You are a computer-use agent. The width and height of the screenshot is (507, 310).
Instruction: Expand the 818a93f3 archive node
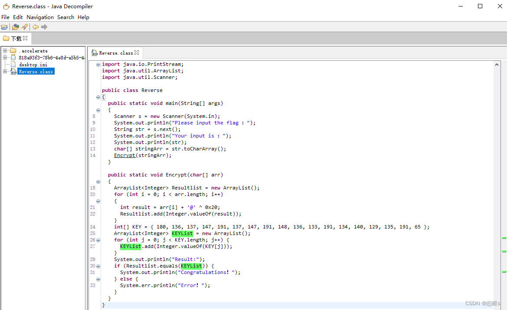point(4,57)
